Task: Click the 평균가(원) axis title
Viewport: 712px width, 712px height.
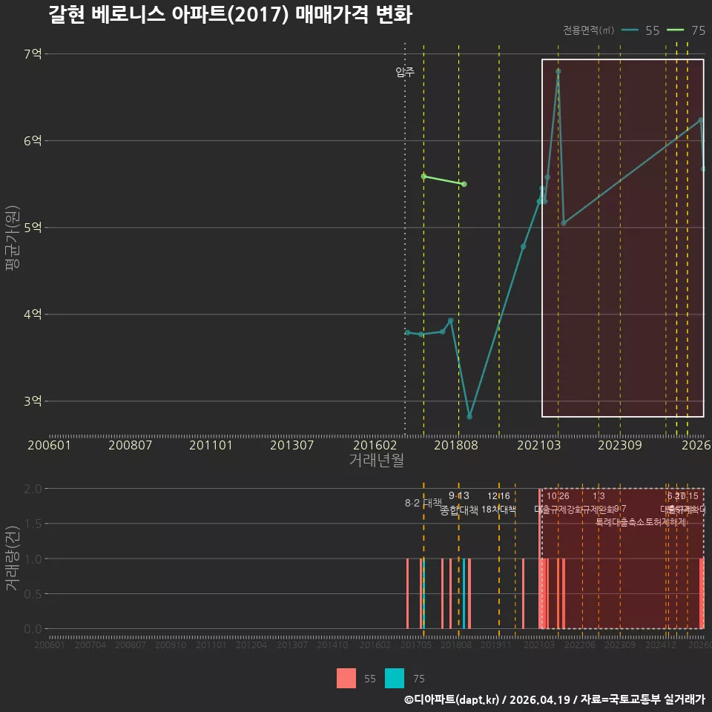Action: tap(13, 237)
